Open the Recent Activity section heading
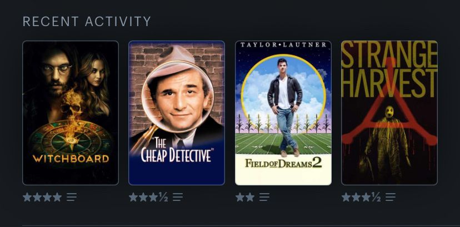 [87, 22]
